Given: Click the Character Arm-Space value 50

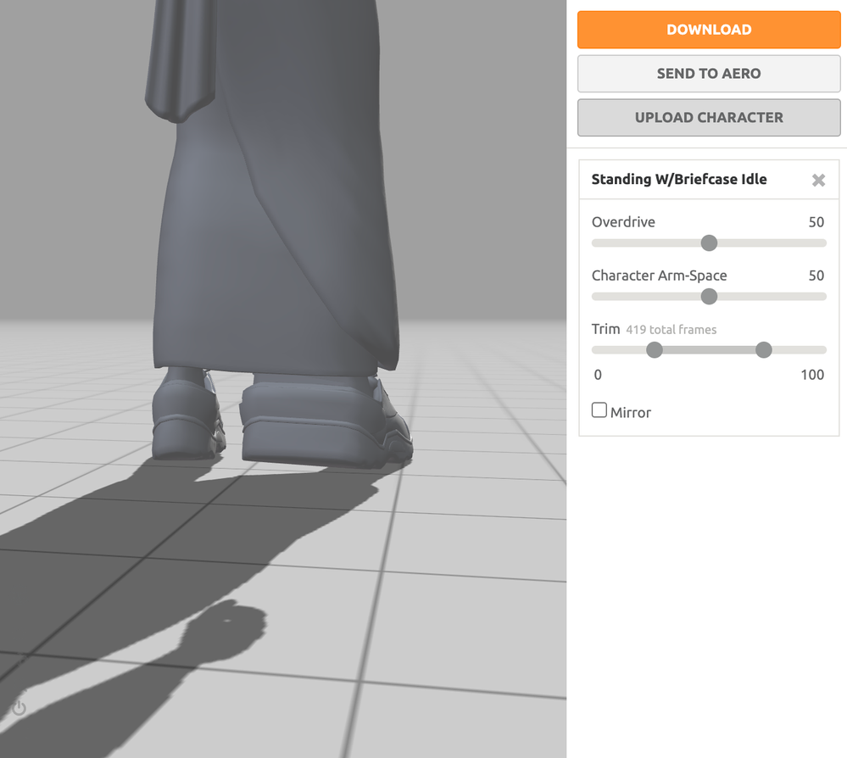Looking at the screenshot, I should [x=816, y=276].
